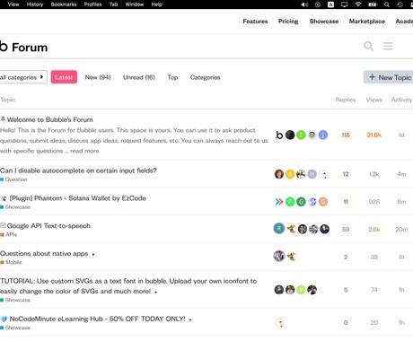413x341 pixels.
Task: Open Can I disable autocomplete topic
Action: click(x=78, y=170)
